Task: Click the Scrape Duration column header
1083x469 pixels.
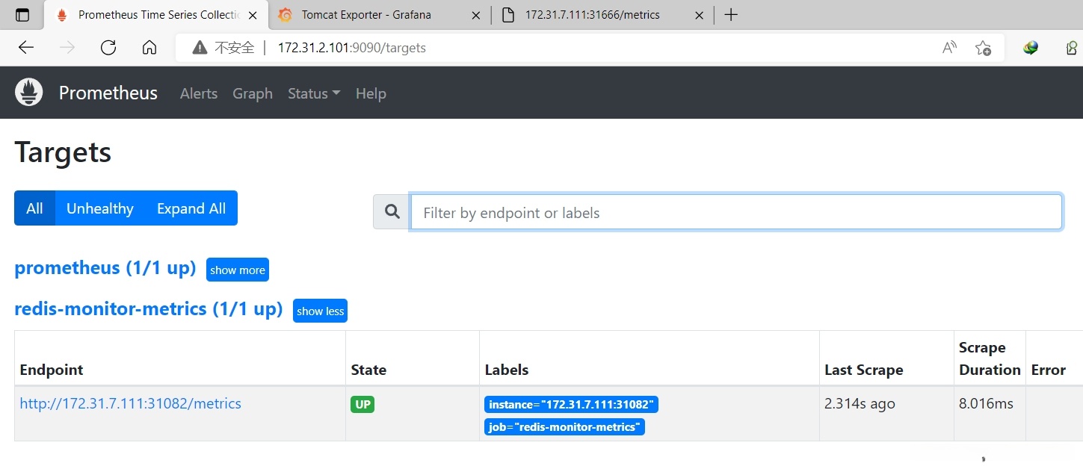Action: (990, 358)
